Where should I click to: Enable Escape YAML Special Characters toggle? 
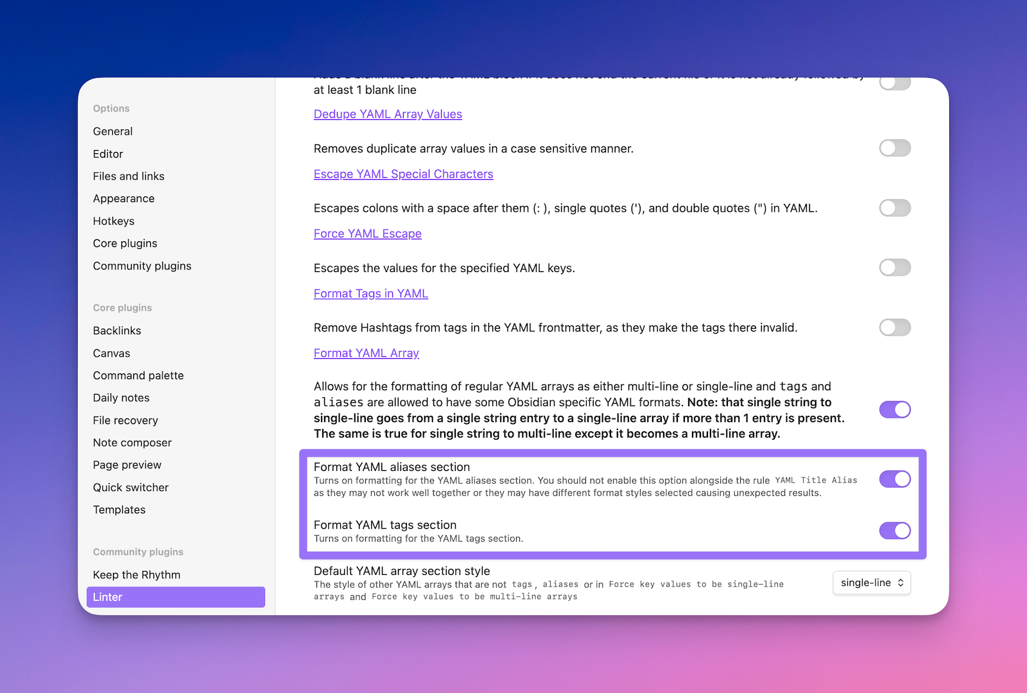(x=895, y=208)
